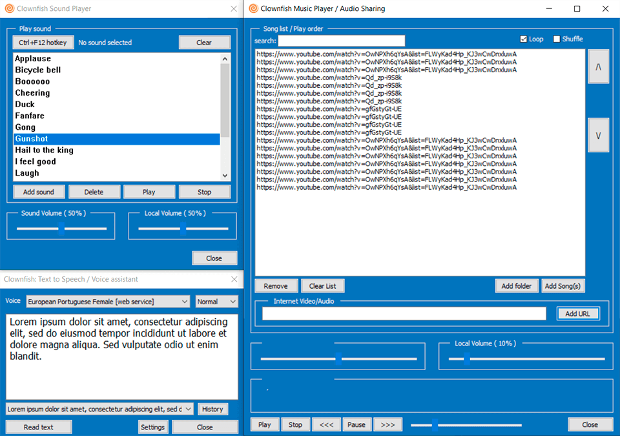Maximize the Clownfish Music Player window

pos(577,9)
